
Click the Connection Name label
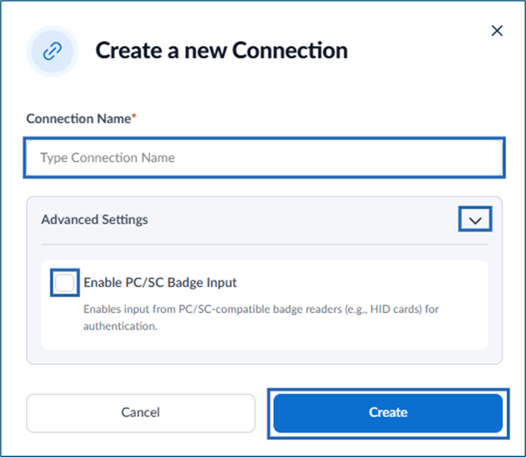[81, 118]
